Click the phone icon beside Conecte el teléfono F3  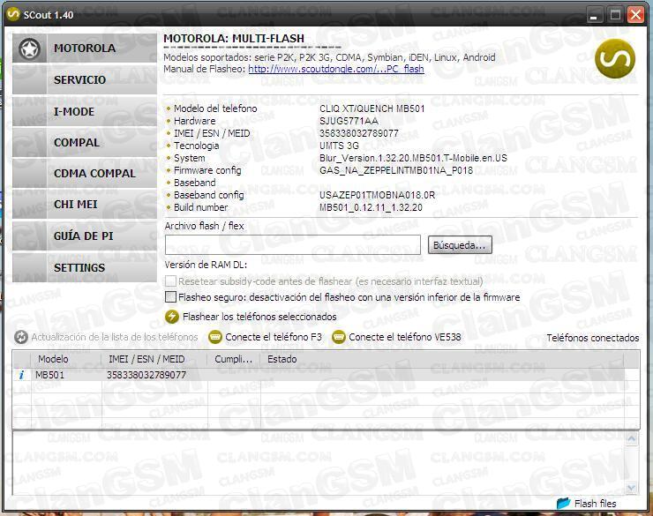tap(215, 337)
